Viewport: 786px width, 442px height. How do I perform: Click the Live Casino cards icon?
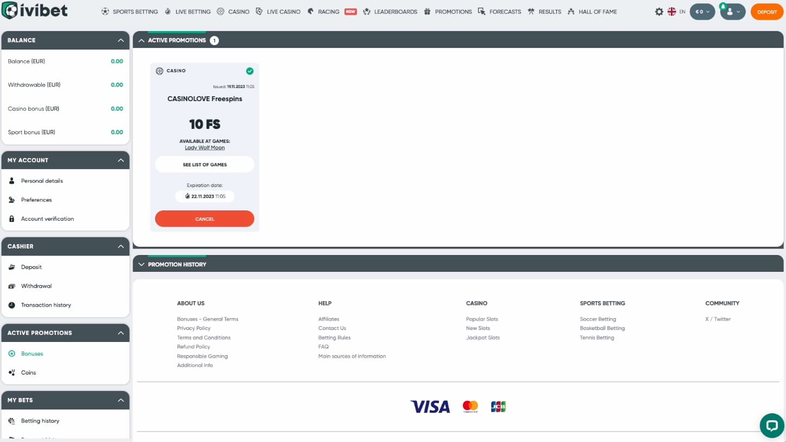259,11
